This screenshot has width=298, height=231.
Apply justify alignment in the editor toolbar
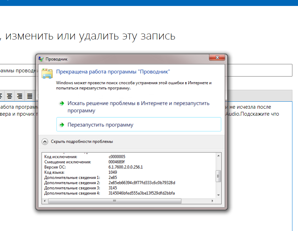(x=30, y=96)
